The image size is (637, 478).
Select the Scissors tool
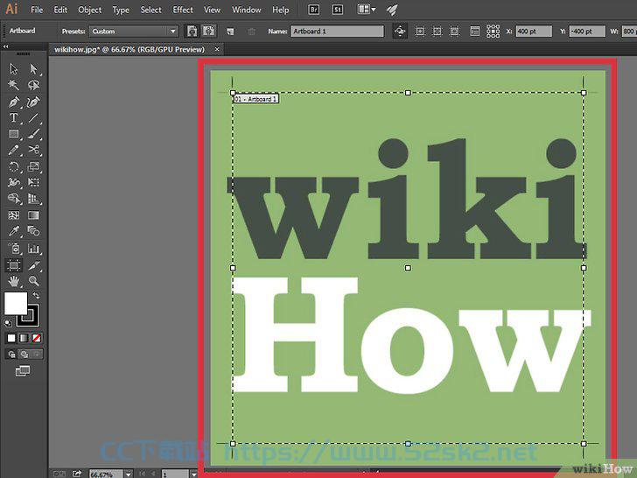click(33, 150)
